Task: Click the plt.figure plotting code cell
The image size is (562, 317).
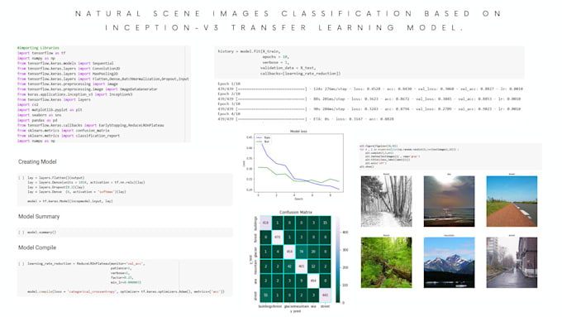Action: (450, 156)
